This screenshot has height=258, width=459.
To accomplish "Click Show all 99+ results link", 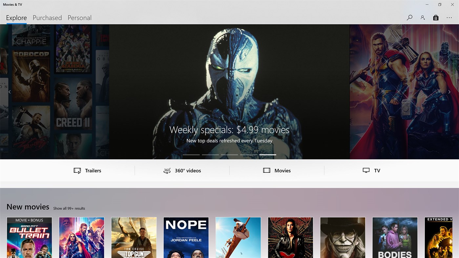I will pos(69,208).
